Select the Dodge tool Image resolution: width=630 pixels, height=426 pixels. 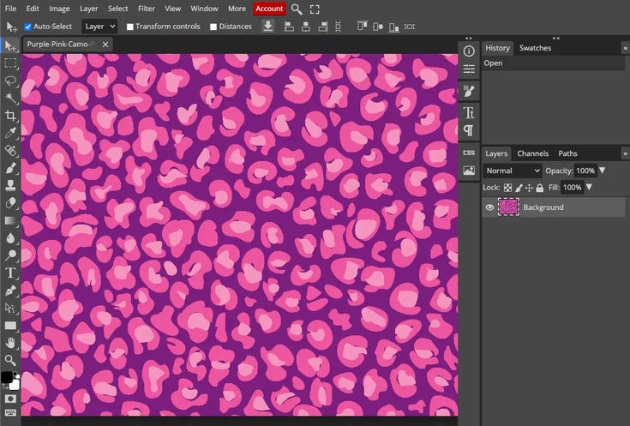click(10, 255)
